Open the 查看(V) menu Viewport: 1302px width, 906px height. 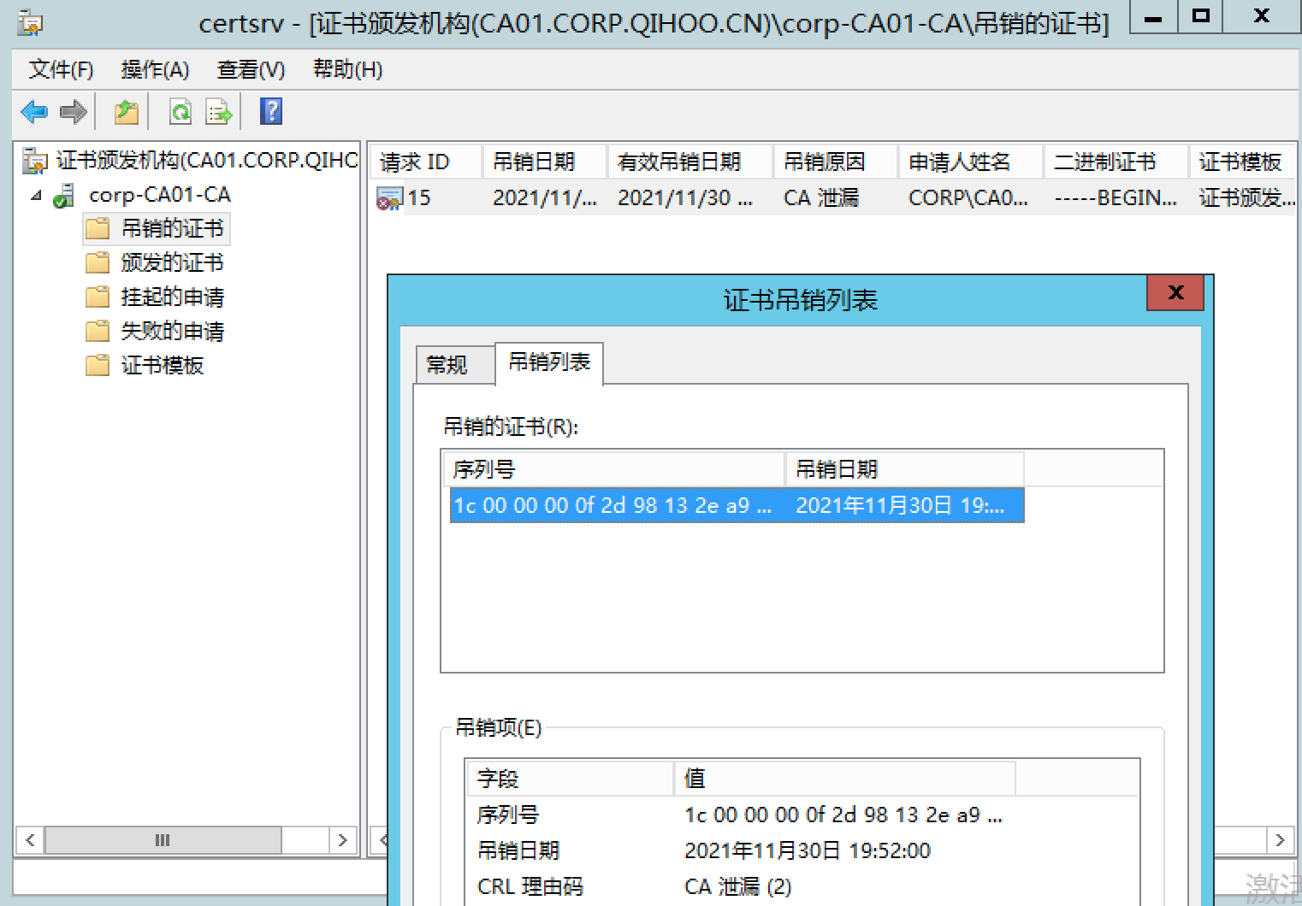pyautogui.click(x=251, y=69)
